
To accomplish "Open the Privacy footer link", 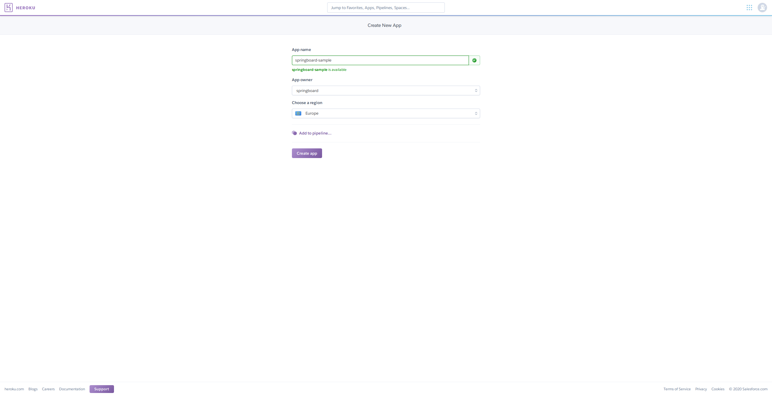I will [701, 389].
